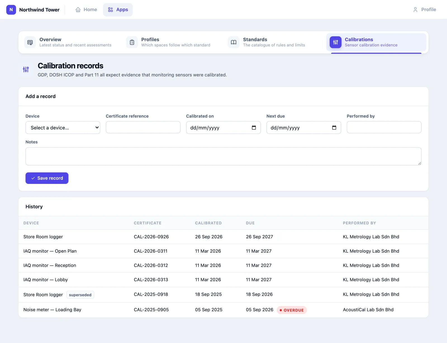
Task: Select certificate CAL-2026-0926
Action: pyautogui.click(x=151, y=237)
